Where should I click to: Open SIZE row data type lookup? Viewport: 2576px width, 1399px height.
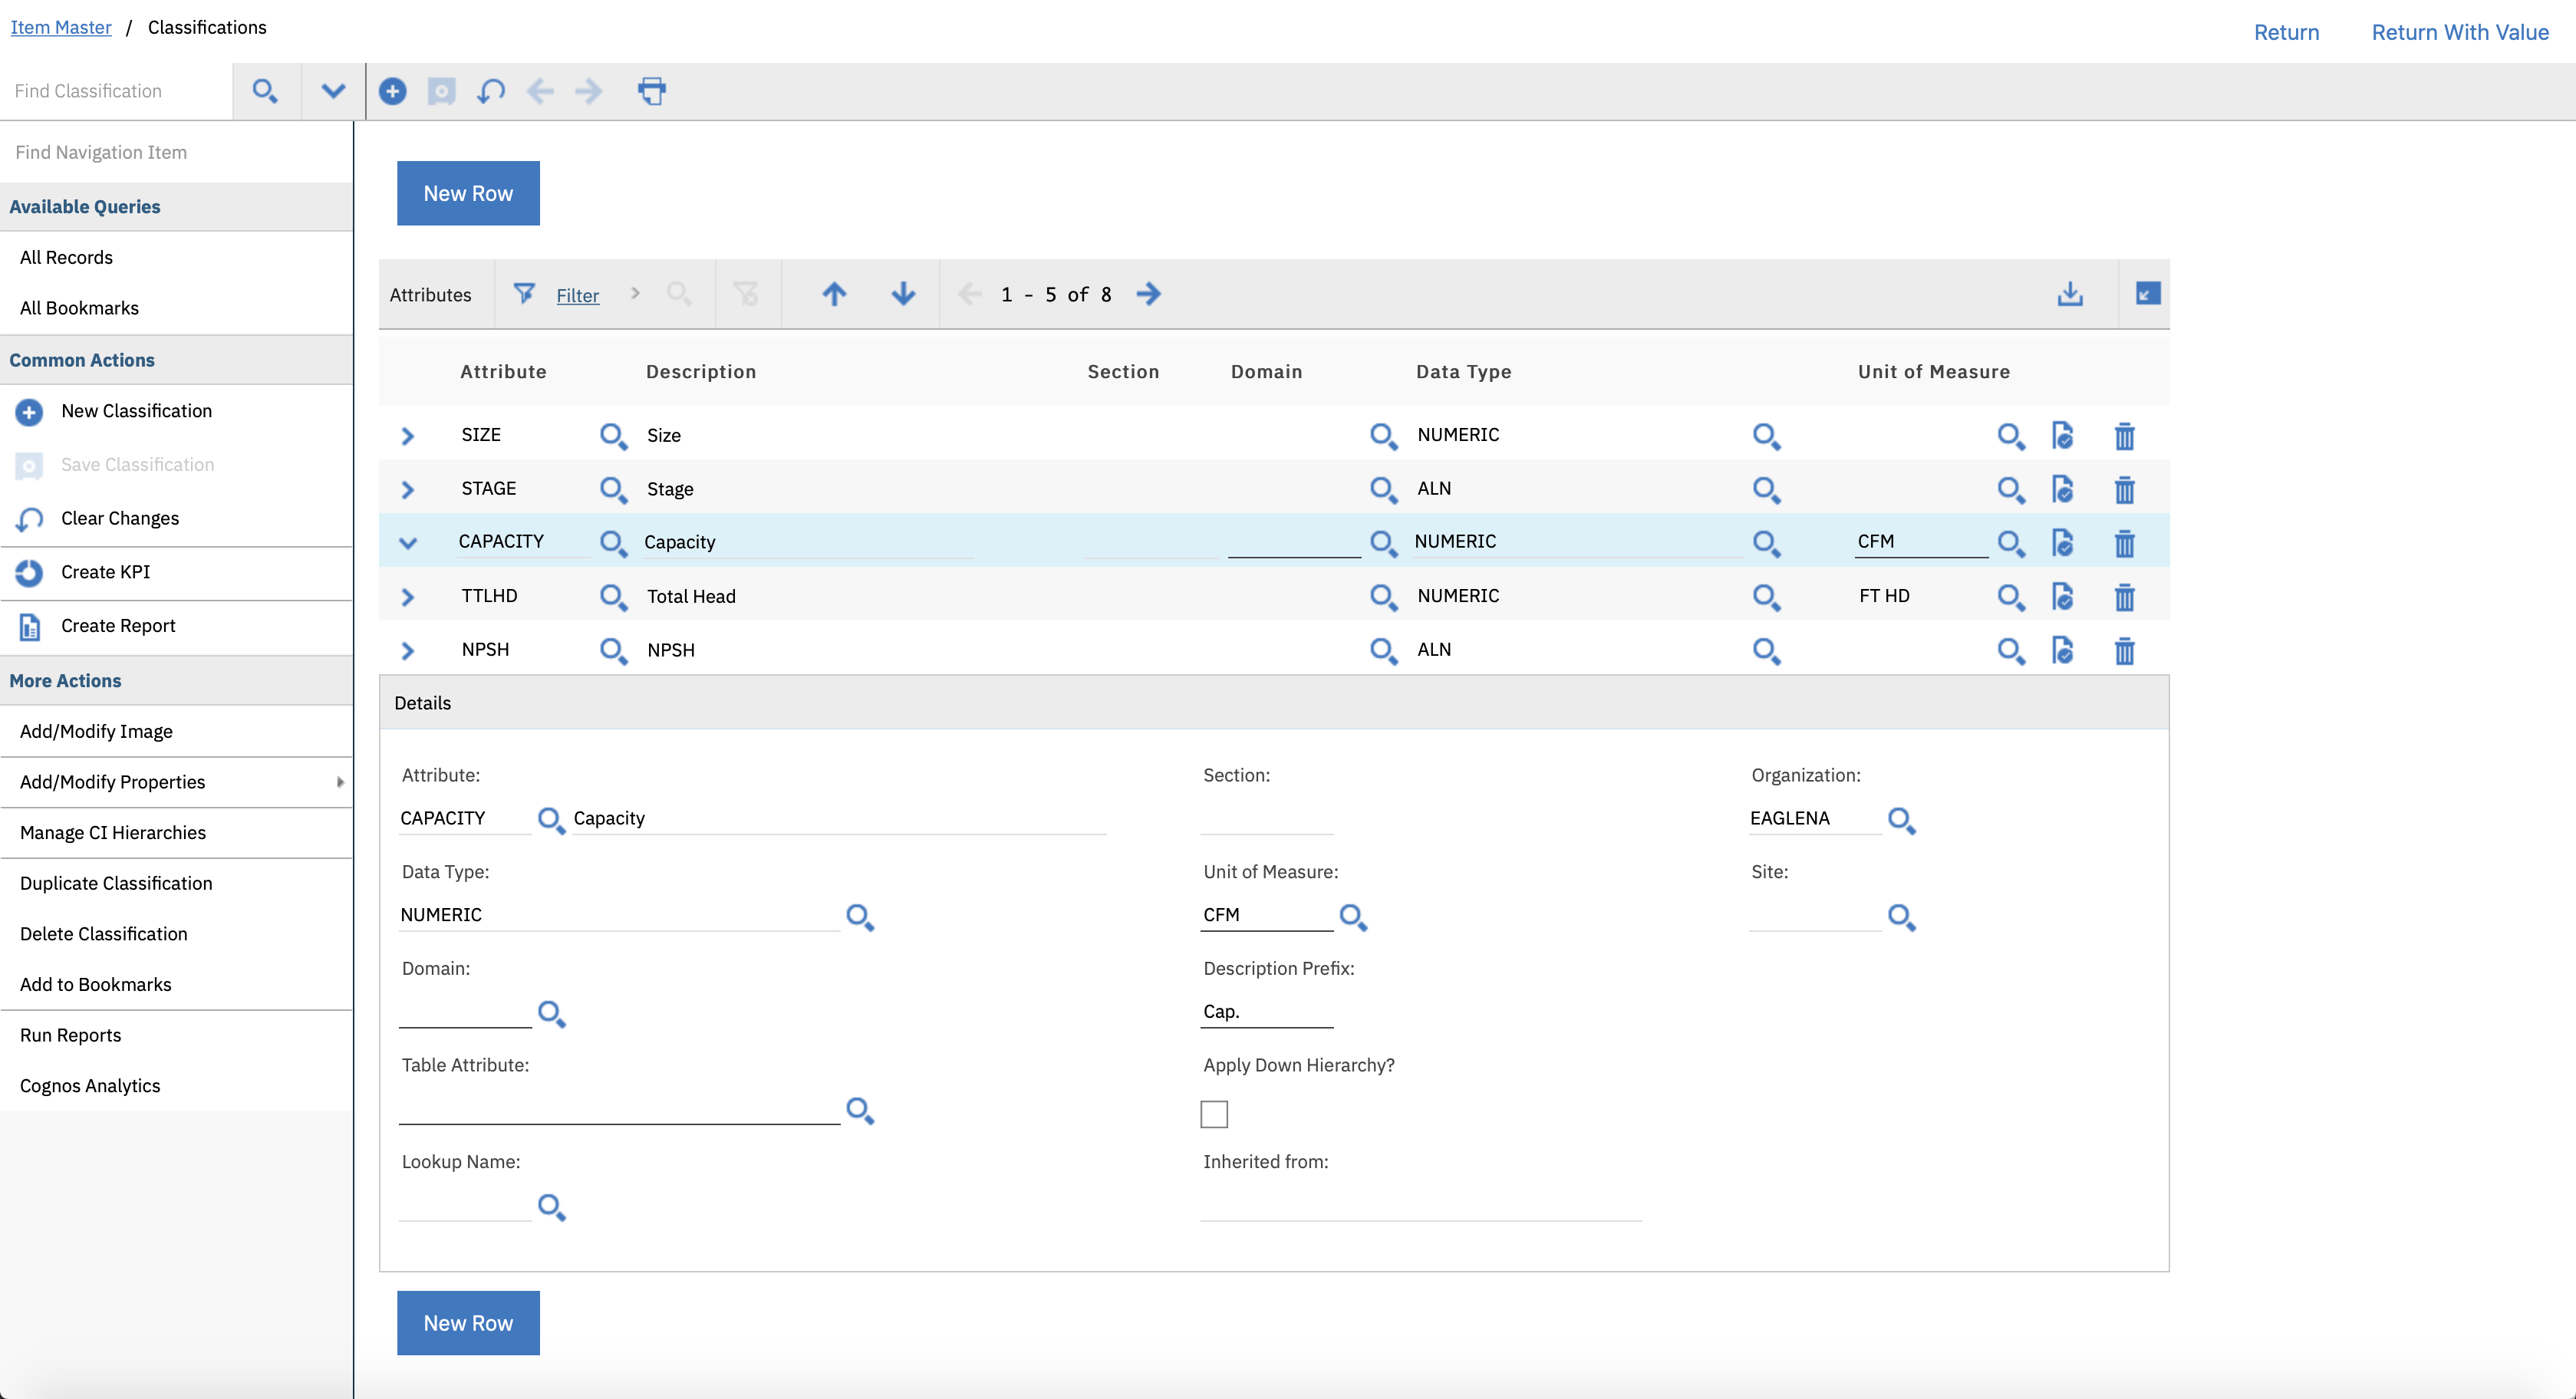[x=1766, y=436]
